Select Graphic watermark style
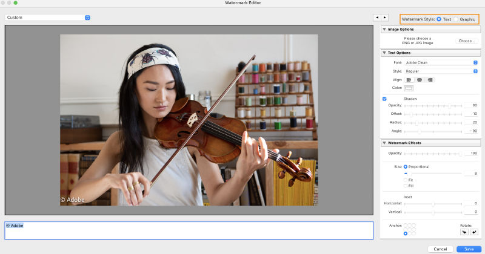485x254 pixels. click(x=456, y=19)
